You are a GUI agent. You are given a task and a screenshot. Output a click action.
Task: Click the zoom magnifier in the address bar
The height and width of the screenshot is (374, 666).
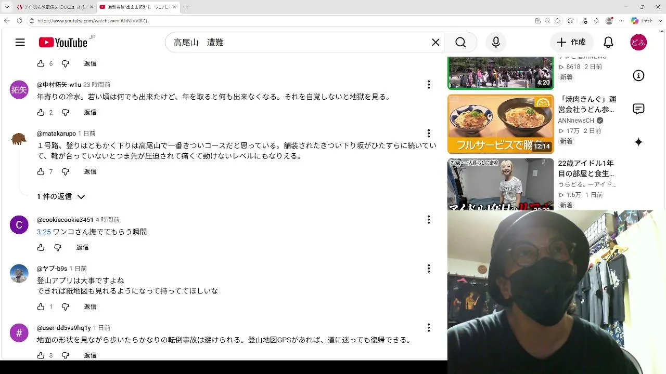pyautogui.click(x=547, y=21)
